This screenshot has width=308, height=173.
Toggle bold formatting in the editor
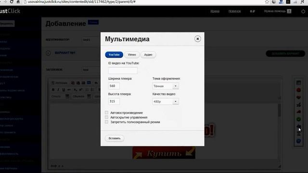click(x=53, y=90)
